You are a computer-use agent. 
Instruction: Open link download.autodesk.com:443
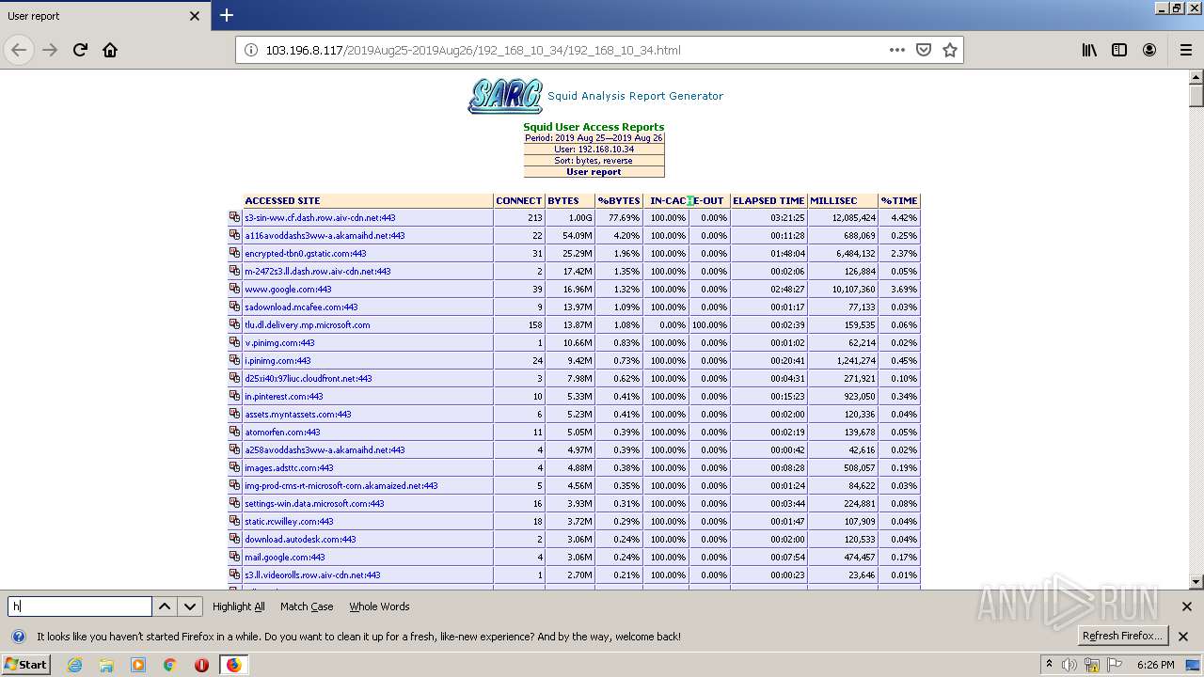click(300, 540)
